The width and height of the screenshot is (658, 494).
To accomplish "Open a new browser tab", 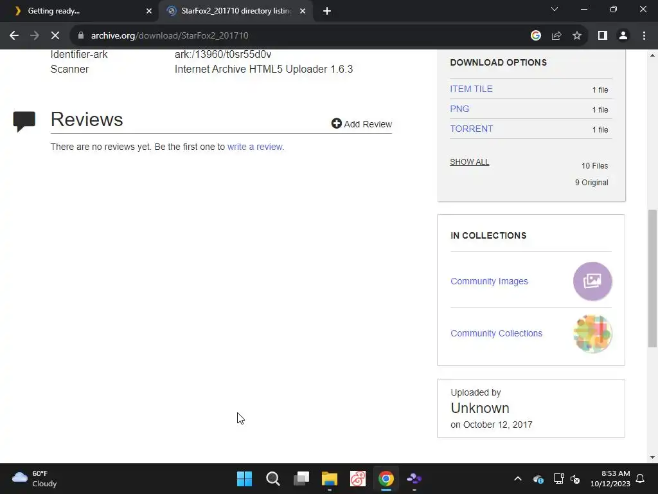I will [x=327, y=11].
